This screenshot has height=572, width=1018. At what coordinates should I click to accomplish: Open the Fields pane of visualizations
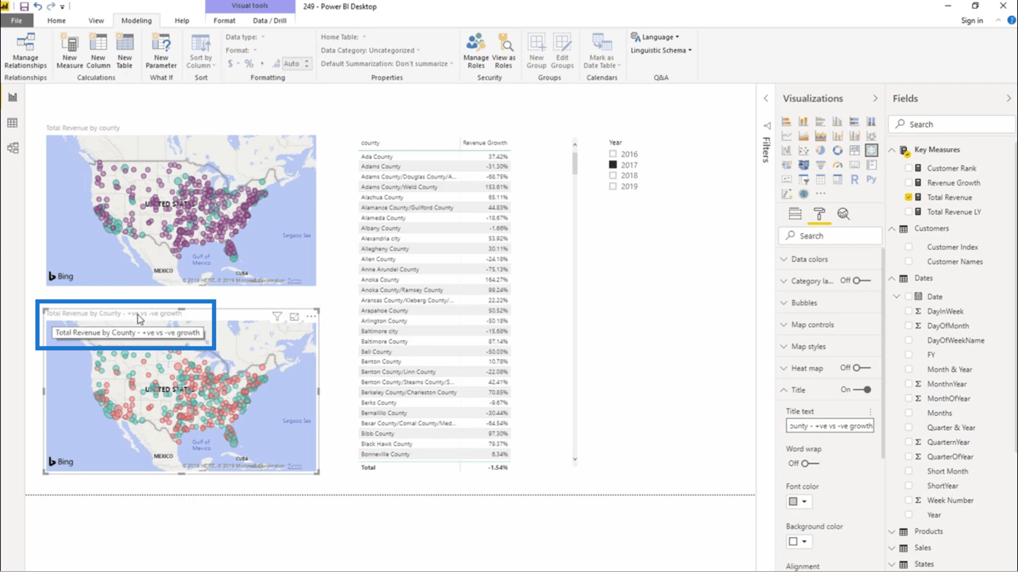pos(795,214)
